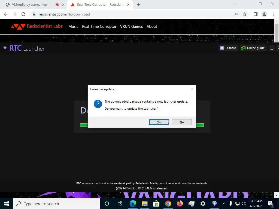Click the Type here to search box
Screen dimensions: 279x209
(x=57, y=204)
